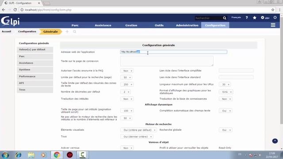
Task: Open file explorer from taskbar
Action: pyautogui.click(x=31, y=155)
